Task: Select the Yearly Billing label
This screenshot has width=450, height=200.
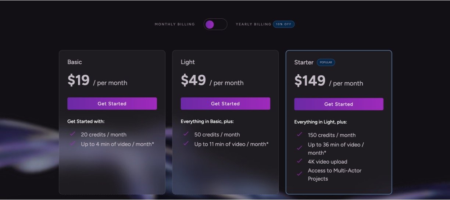Action: (253, 24)
